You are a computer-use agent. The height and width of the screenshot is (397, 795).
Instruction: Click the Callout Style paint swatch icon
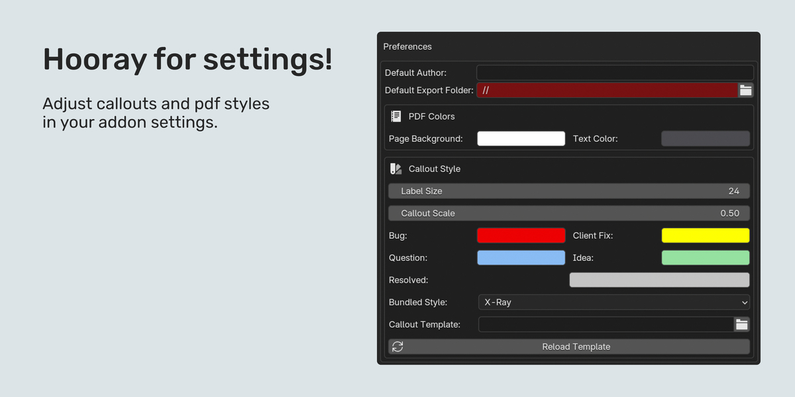[396, 169]
